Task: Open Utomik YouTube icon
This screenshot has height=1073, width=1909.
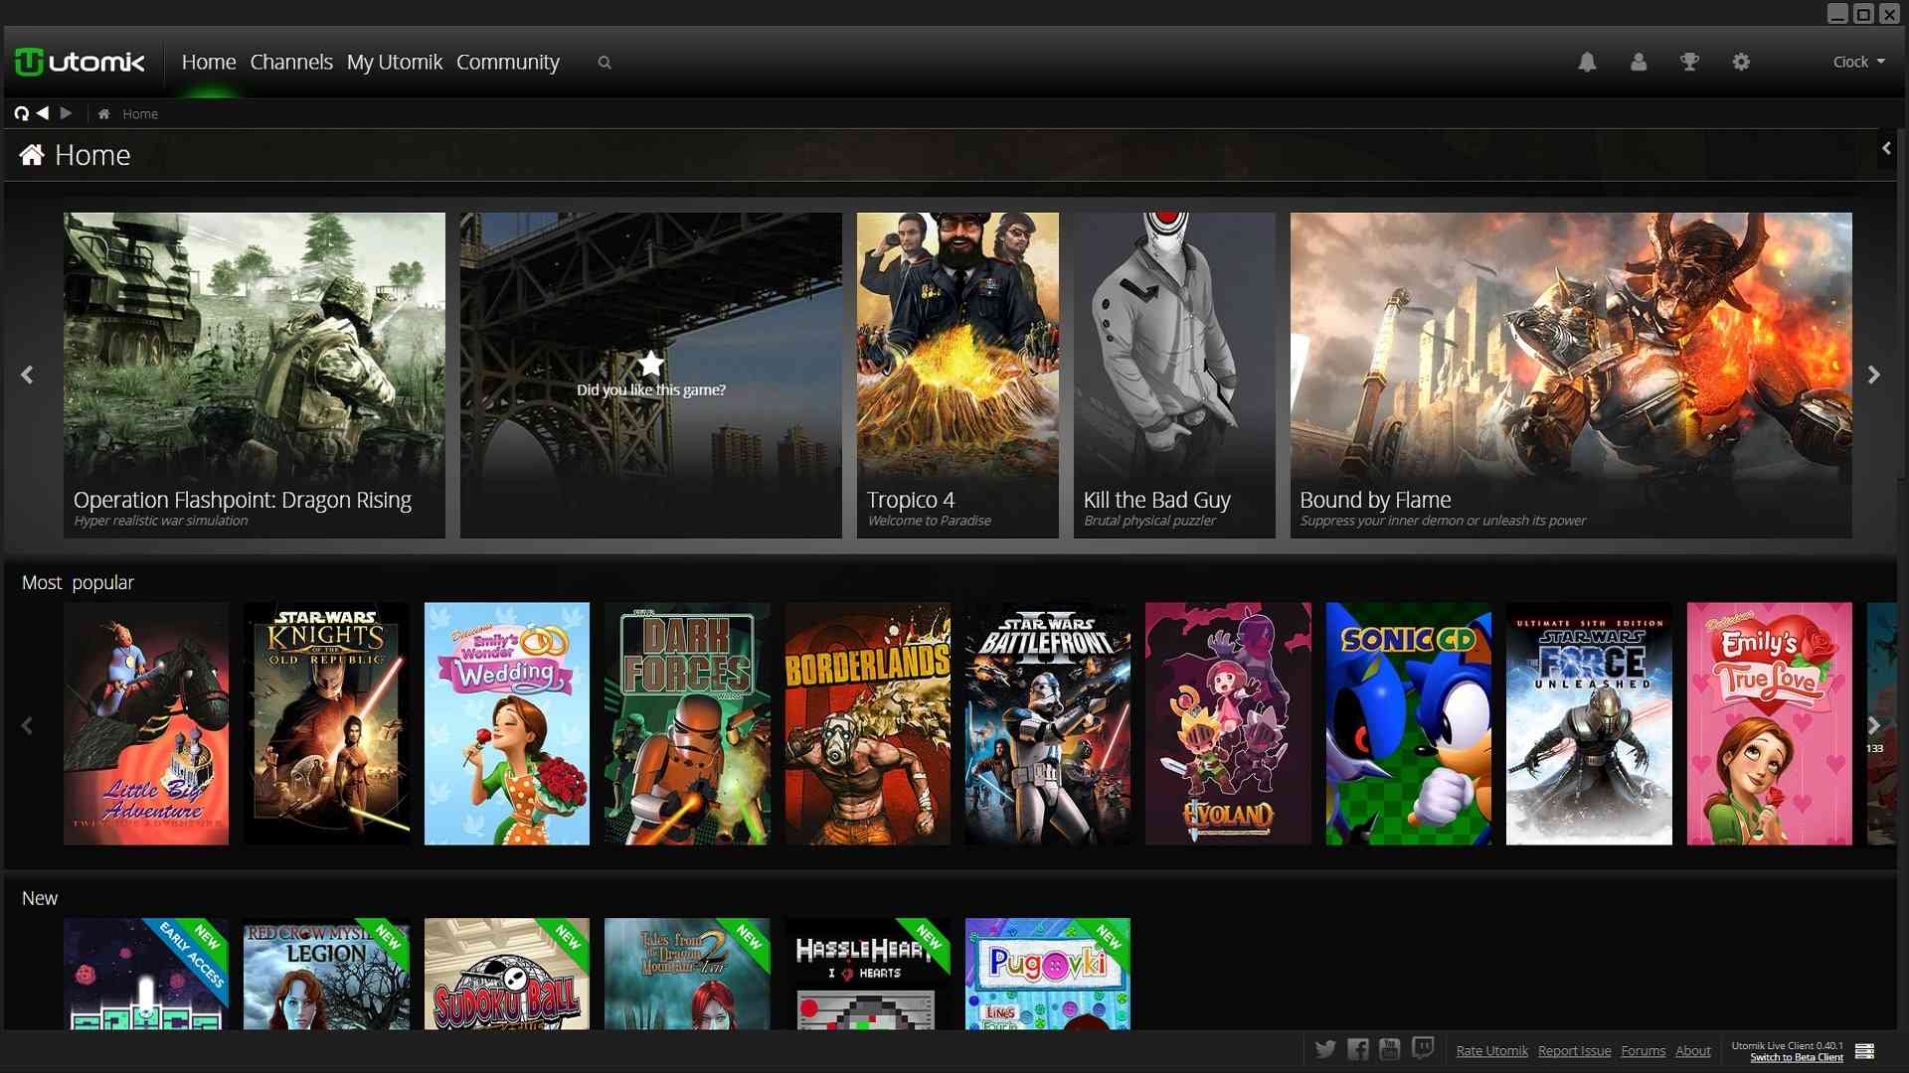Action: 1390,1049
